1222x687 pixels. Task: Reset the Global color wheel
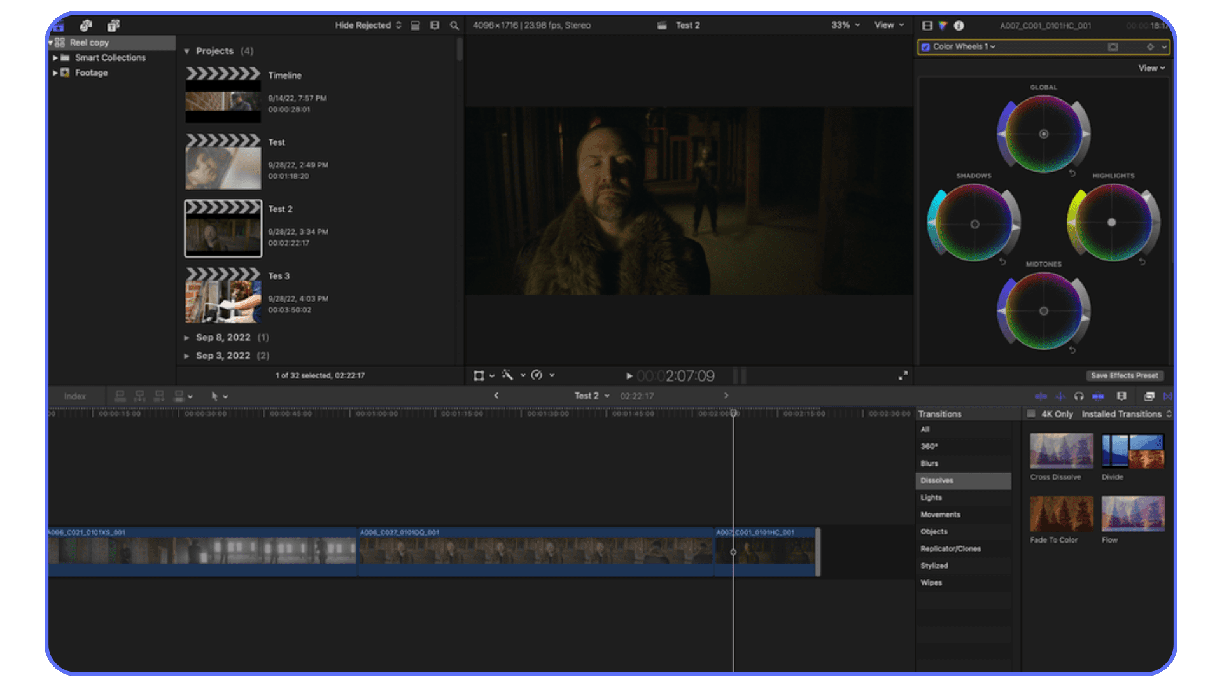(x=1072, y=174)
